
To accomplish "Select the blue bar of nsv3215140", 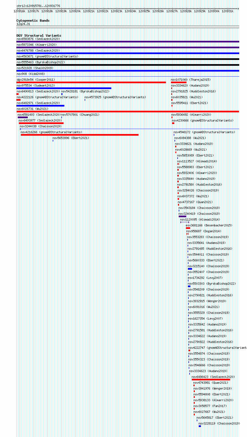I will pos(190,269).
